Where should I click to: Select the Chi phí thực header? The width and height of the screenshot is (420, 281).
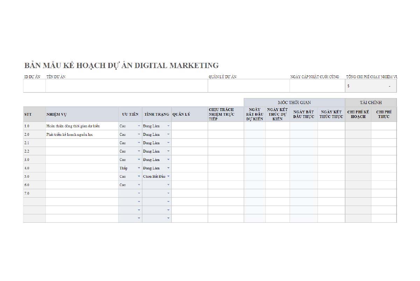point(384,114)
